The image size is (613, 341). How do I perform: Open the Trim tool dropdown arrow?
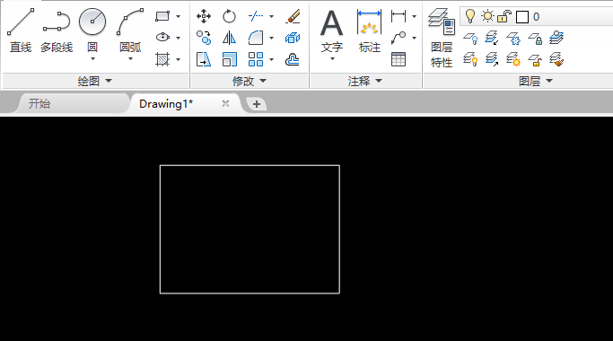pos(271,17)
